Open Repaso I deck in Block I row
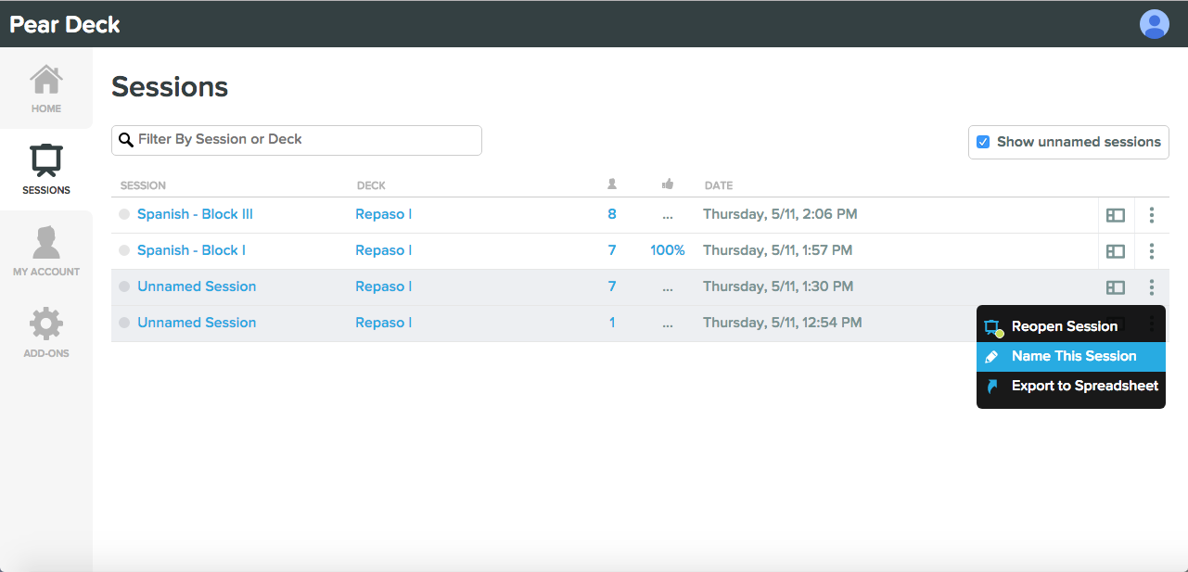 coord(383,250)
